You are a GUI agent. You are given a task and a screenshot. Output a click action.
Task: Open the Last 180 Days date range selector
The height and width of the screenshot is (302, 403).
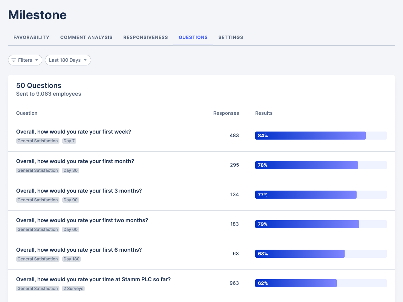click(68, 60)
